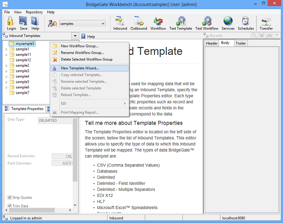Click the Login padlock icon
Image resolution: width=283 pixels, height=223 pixels.
[10, 21]
